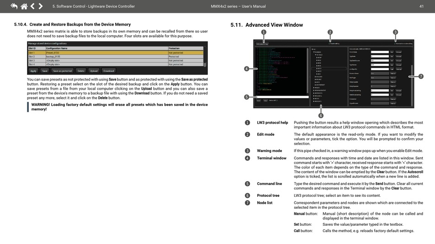The image size is (435, 244).
Task: Click the Send button under the terminal
Action: pos(259,101)
